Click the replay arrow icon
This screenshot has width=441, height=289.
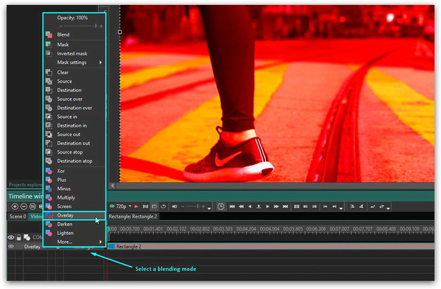coord(164,207)
